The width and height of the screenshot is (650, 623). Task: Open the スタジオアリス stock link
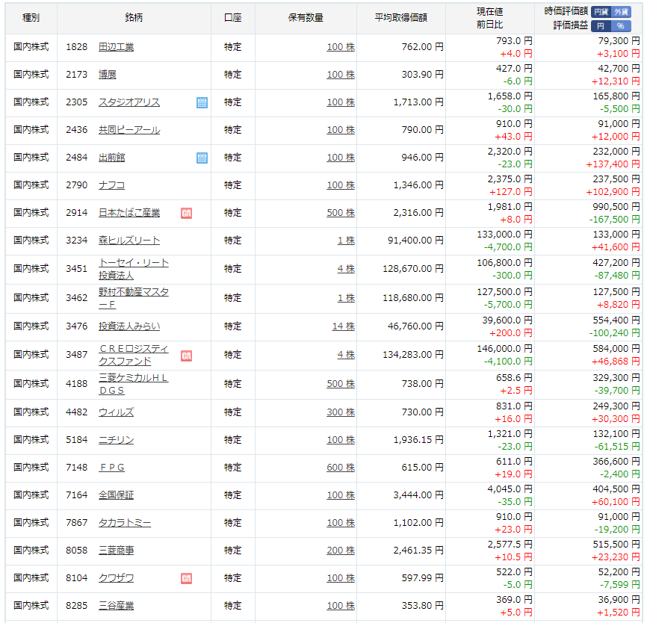point(129,102)
